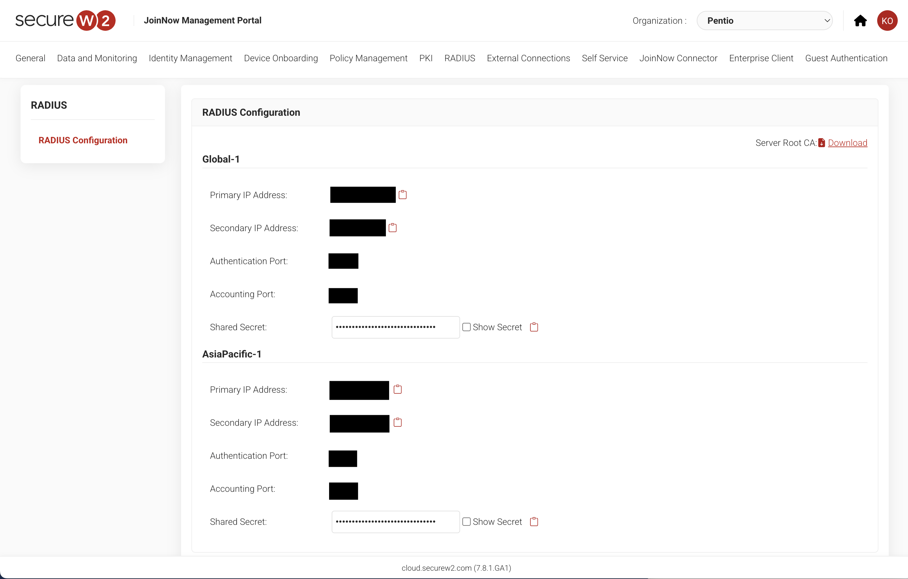Viewport: 908px width, 579px height.
Task: Click the RADIUS sidebar heading
Action: pyautogui.click(x=49, y=105)
